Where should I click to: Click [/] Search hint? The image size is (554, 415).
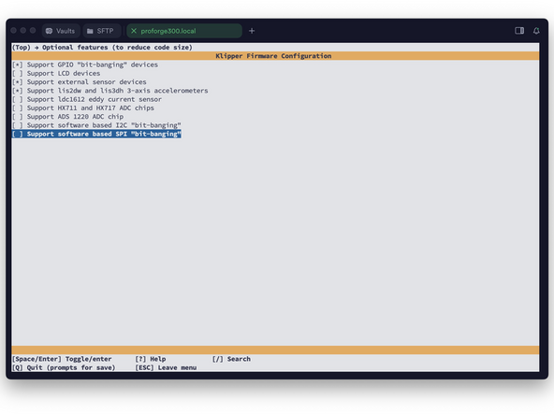coord(231,359)
